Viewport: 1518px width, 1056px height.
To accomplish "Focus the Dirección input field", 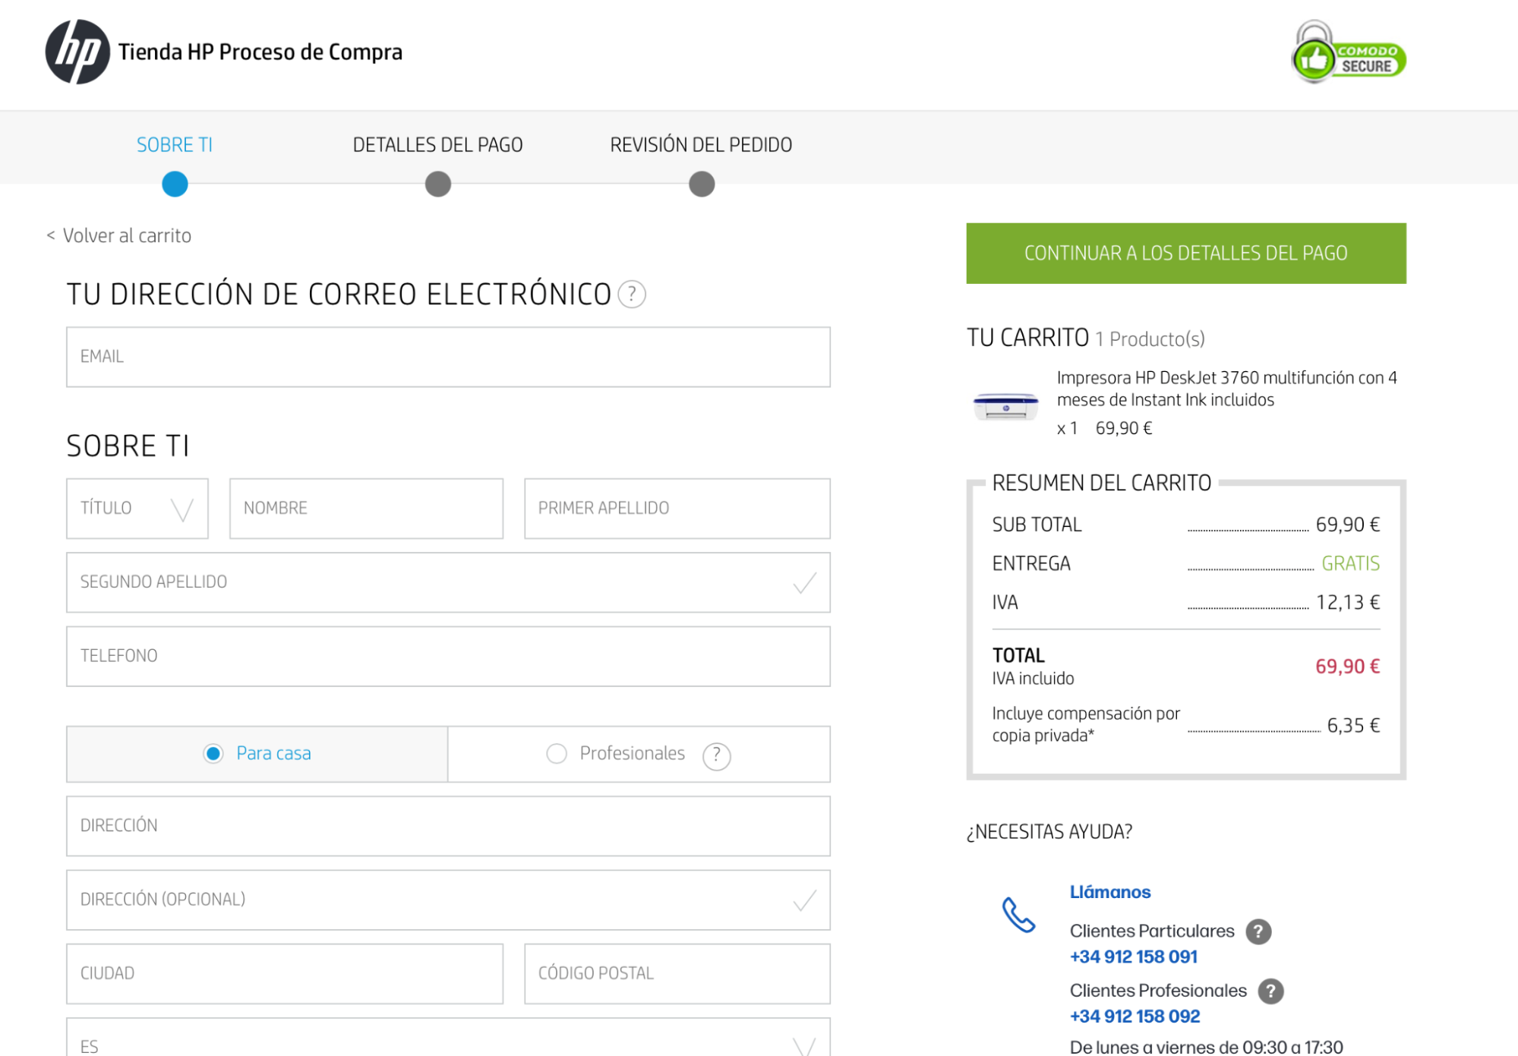I will [448, 826].
